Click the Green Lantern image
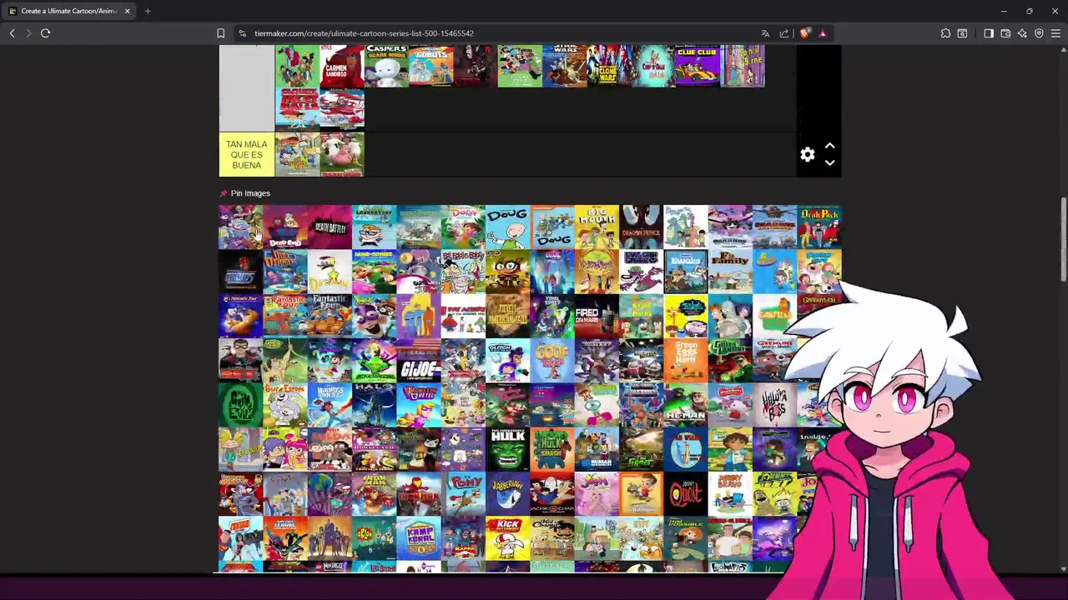The image size is (1068, 600). [x=730, y=360]
